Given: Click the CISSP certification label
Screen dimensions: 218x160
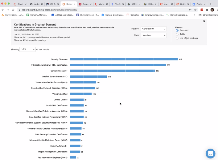Looking at the screenshot, I should tap(41, 123).
